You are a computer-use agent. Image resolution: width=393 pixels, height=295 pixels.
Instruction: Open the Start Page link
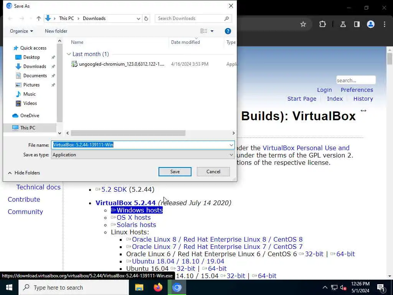coord(302,99)
